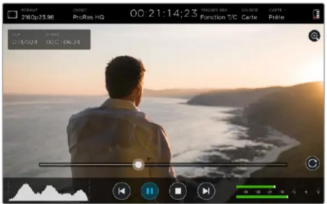The width and height of the screenshot is (327, 204).
Task: Change the TRIGGER REC Fonction T/C setting
Action: pyautogui.click(x=219, y=15)
